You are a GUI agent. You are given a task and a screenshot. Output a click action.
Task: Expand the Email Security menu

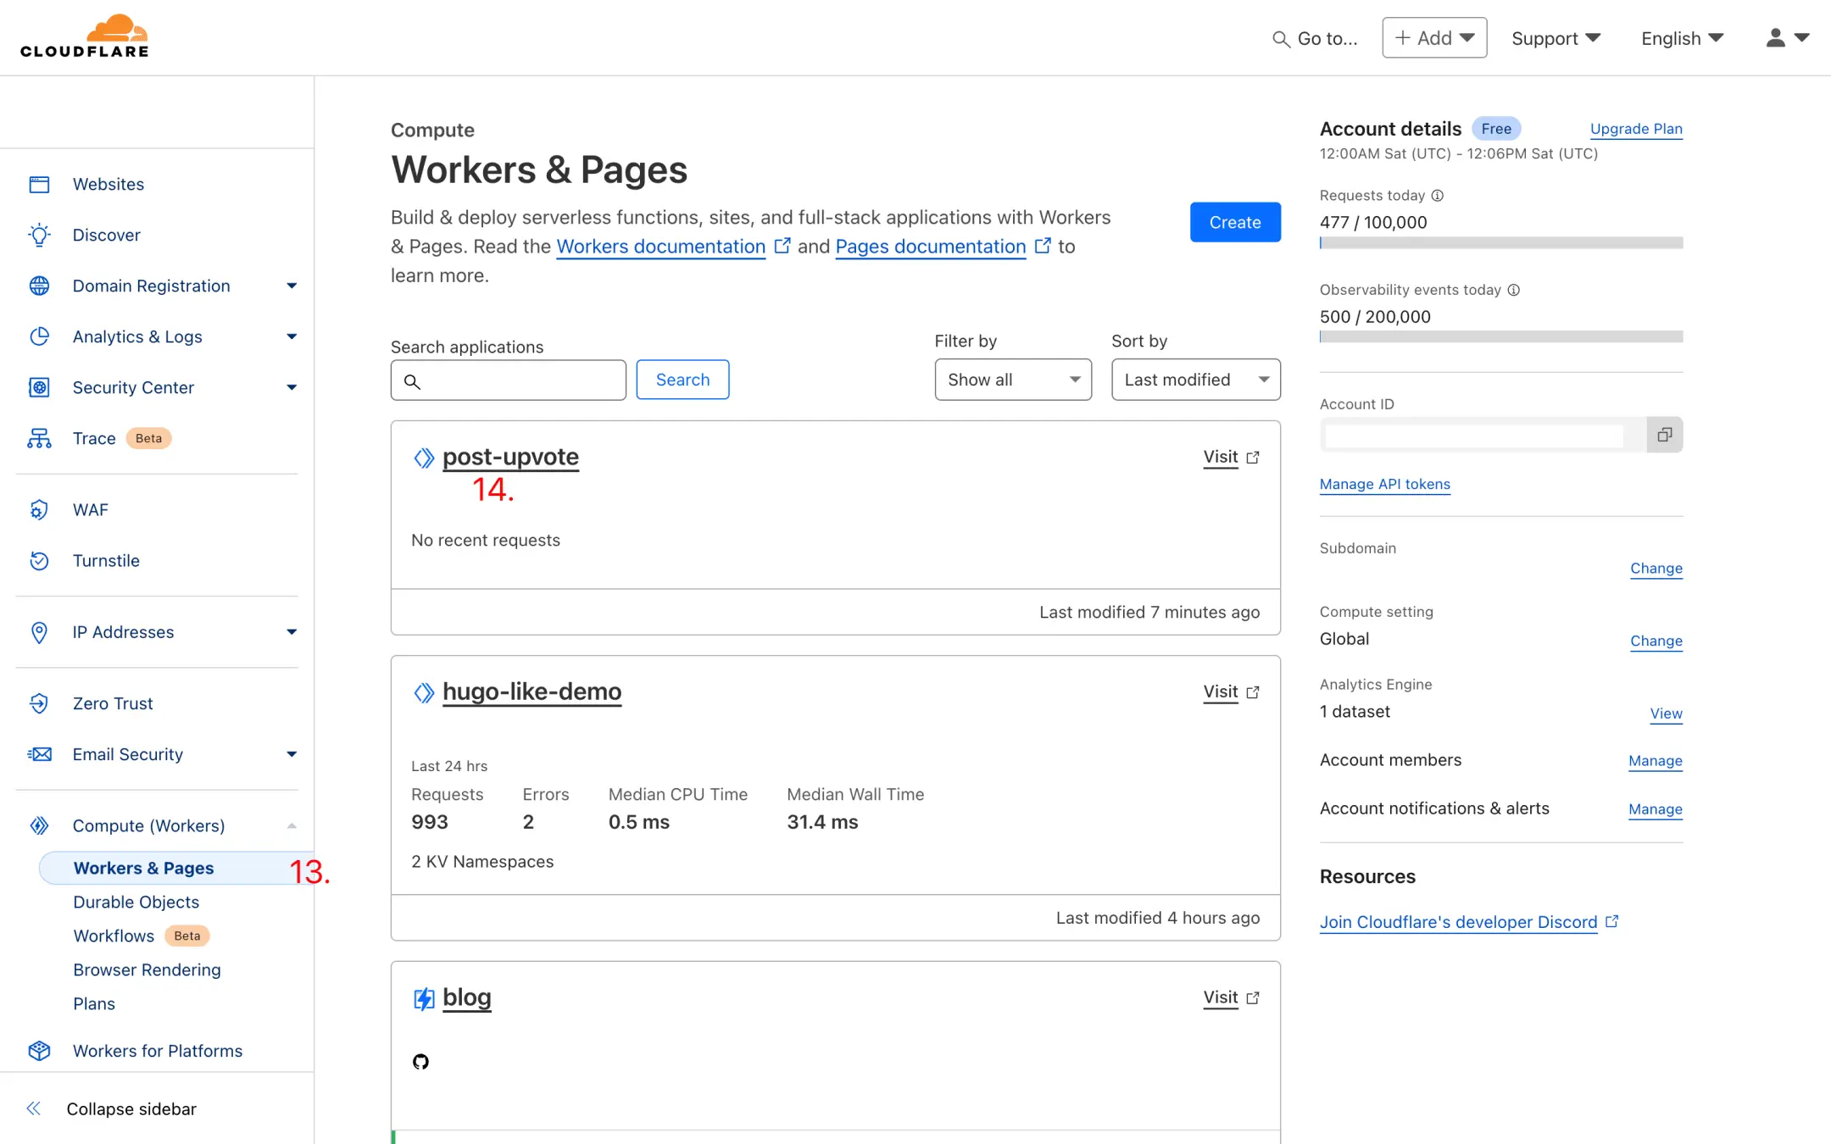click(292, 754)
